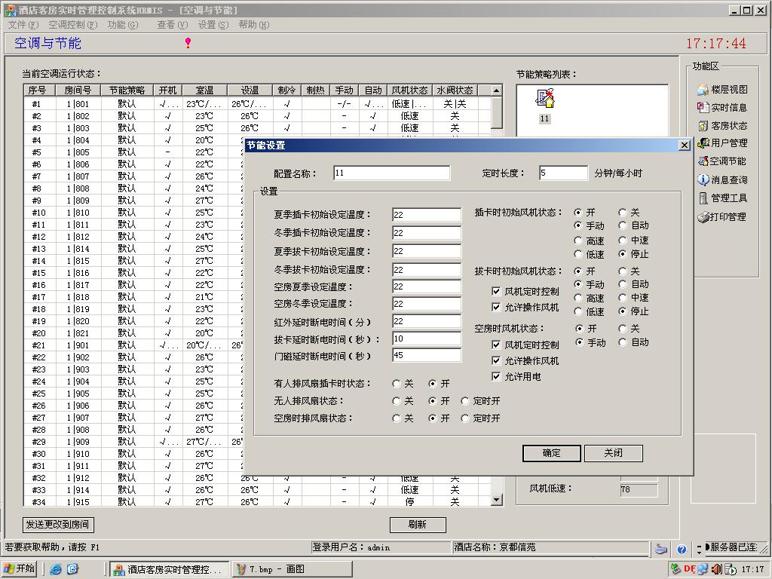The height and width of the screenshot is (579, 772).
Task: Select 消息查询 message query icon
Action: (x=703, y=180)
